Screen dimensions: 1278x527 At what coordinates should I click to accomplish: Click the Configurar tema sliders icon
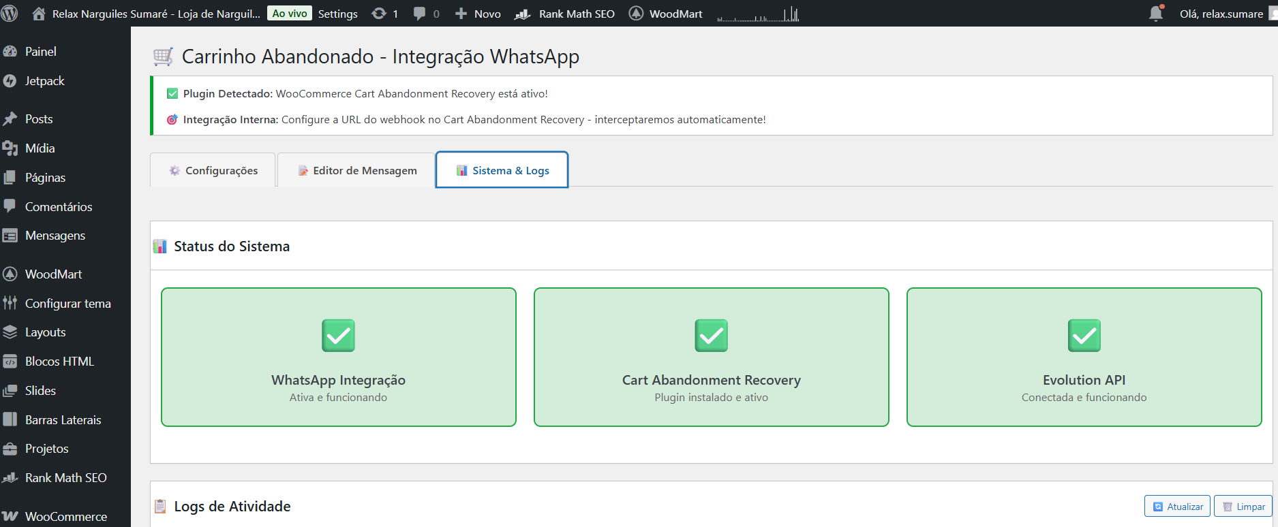10,303
